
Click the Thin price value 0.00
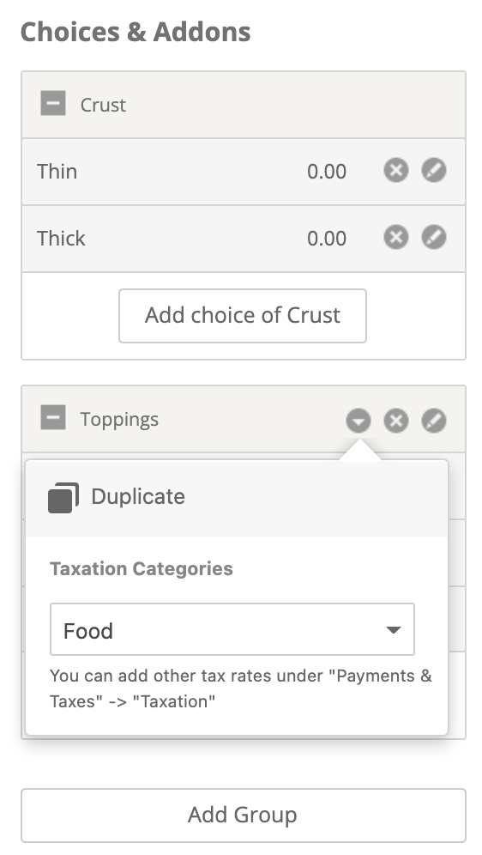tap(327, 171)
